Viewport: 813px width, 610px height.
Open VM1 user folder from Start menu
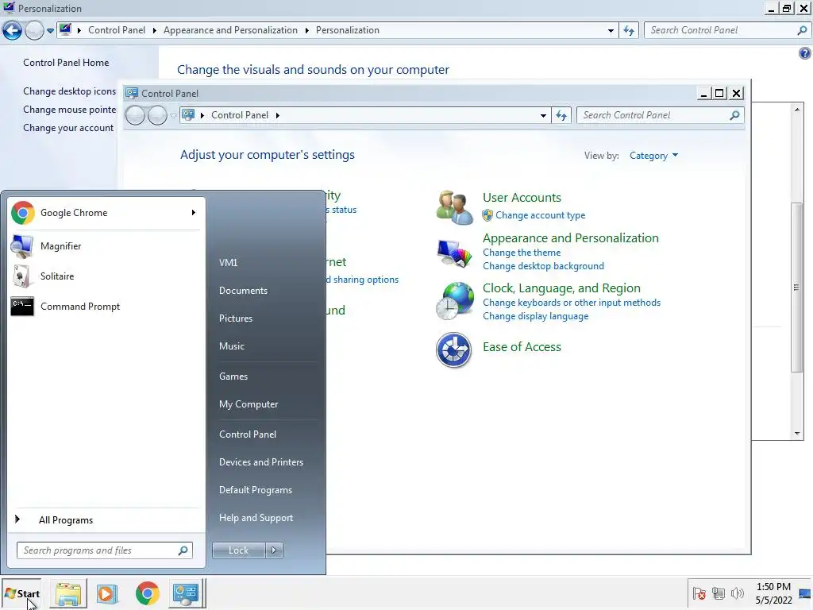[228, 262]
